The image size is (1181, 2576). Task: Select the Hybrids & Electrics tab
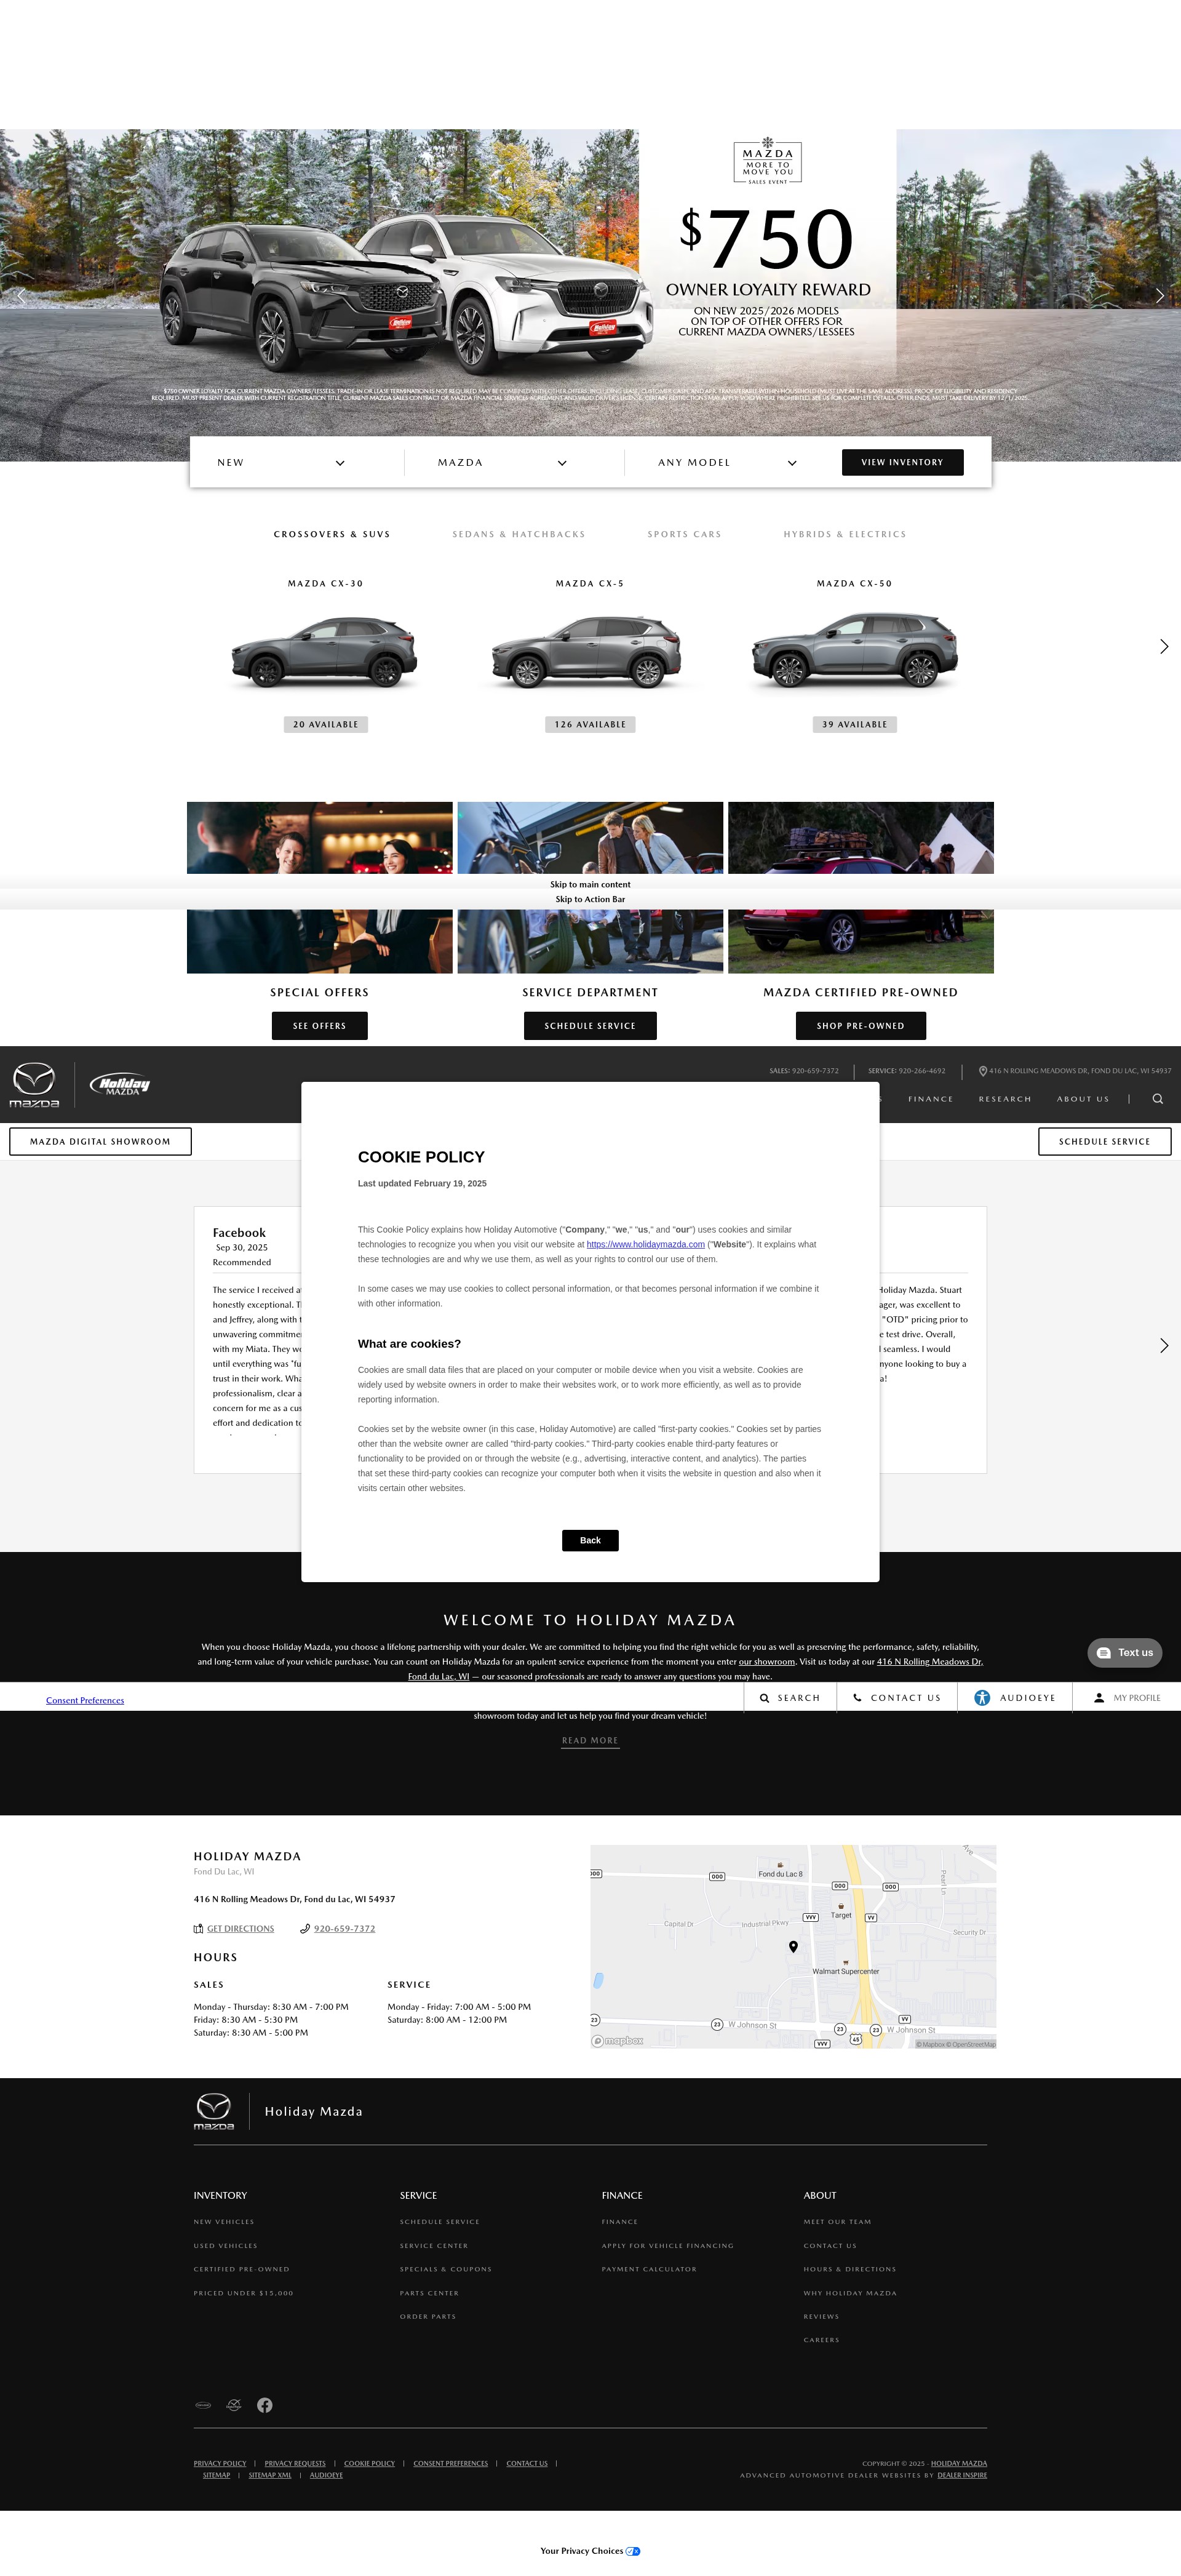coord(845,534)
